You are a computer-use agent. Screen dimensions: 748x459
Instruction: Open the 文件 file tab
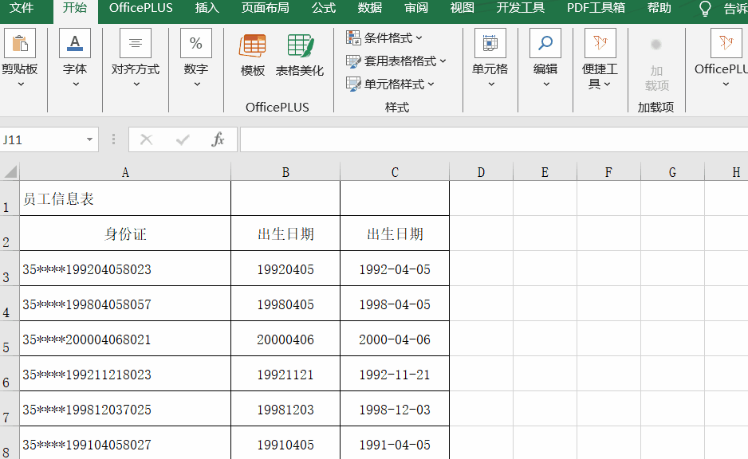click(x=22, y=8)
